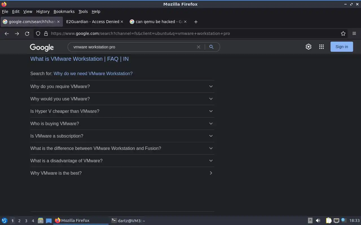Open the History menu
Screen dimensions: 361x225
[x=43, y=12]
